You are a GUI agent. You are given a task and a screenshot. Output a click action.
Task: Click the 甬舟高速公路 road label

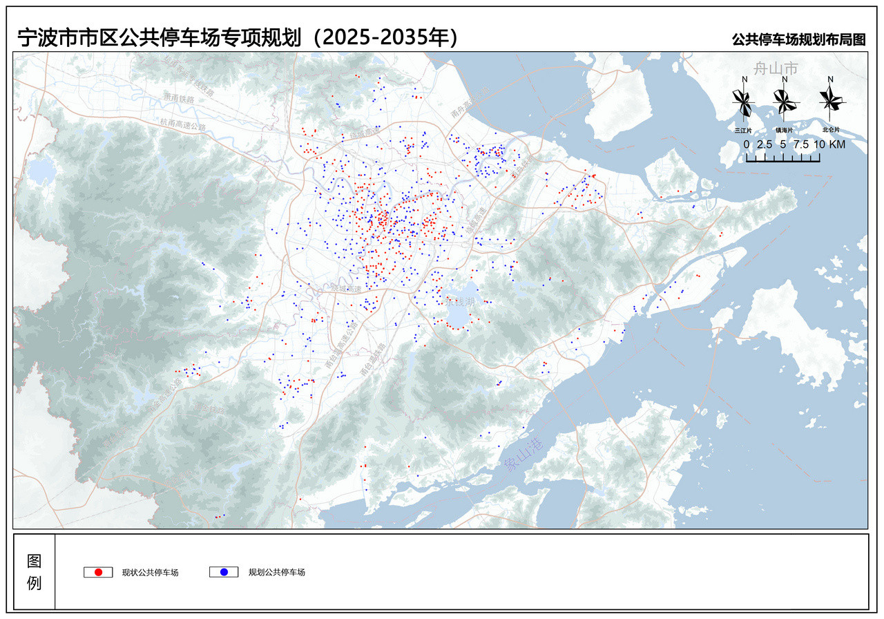[470, 102]
